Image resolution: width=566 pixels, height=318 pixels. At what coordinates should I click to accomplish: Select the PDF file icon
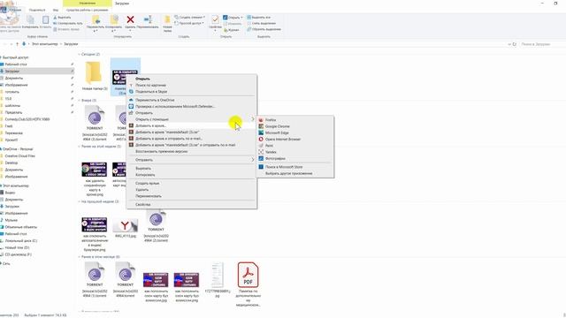click(248, 275)
